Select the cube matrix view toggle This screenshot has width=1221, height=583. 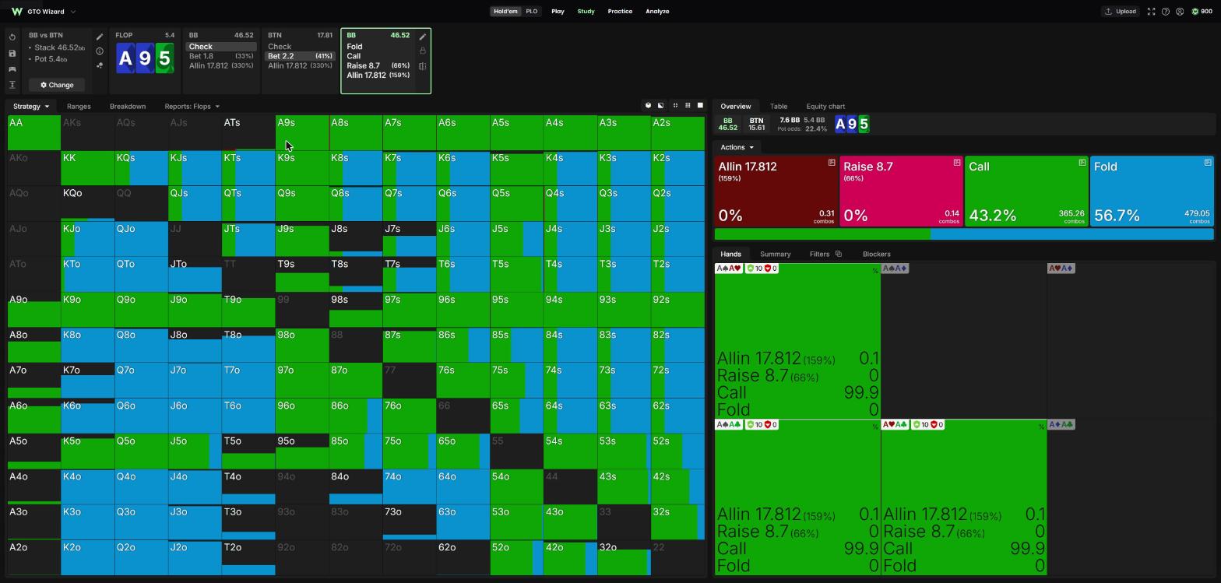[648, 106]
